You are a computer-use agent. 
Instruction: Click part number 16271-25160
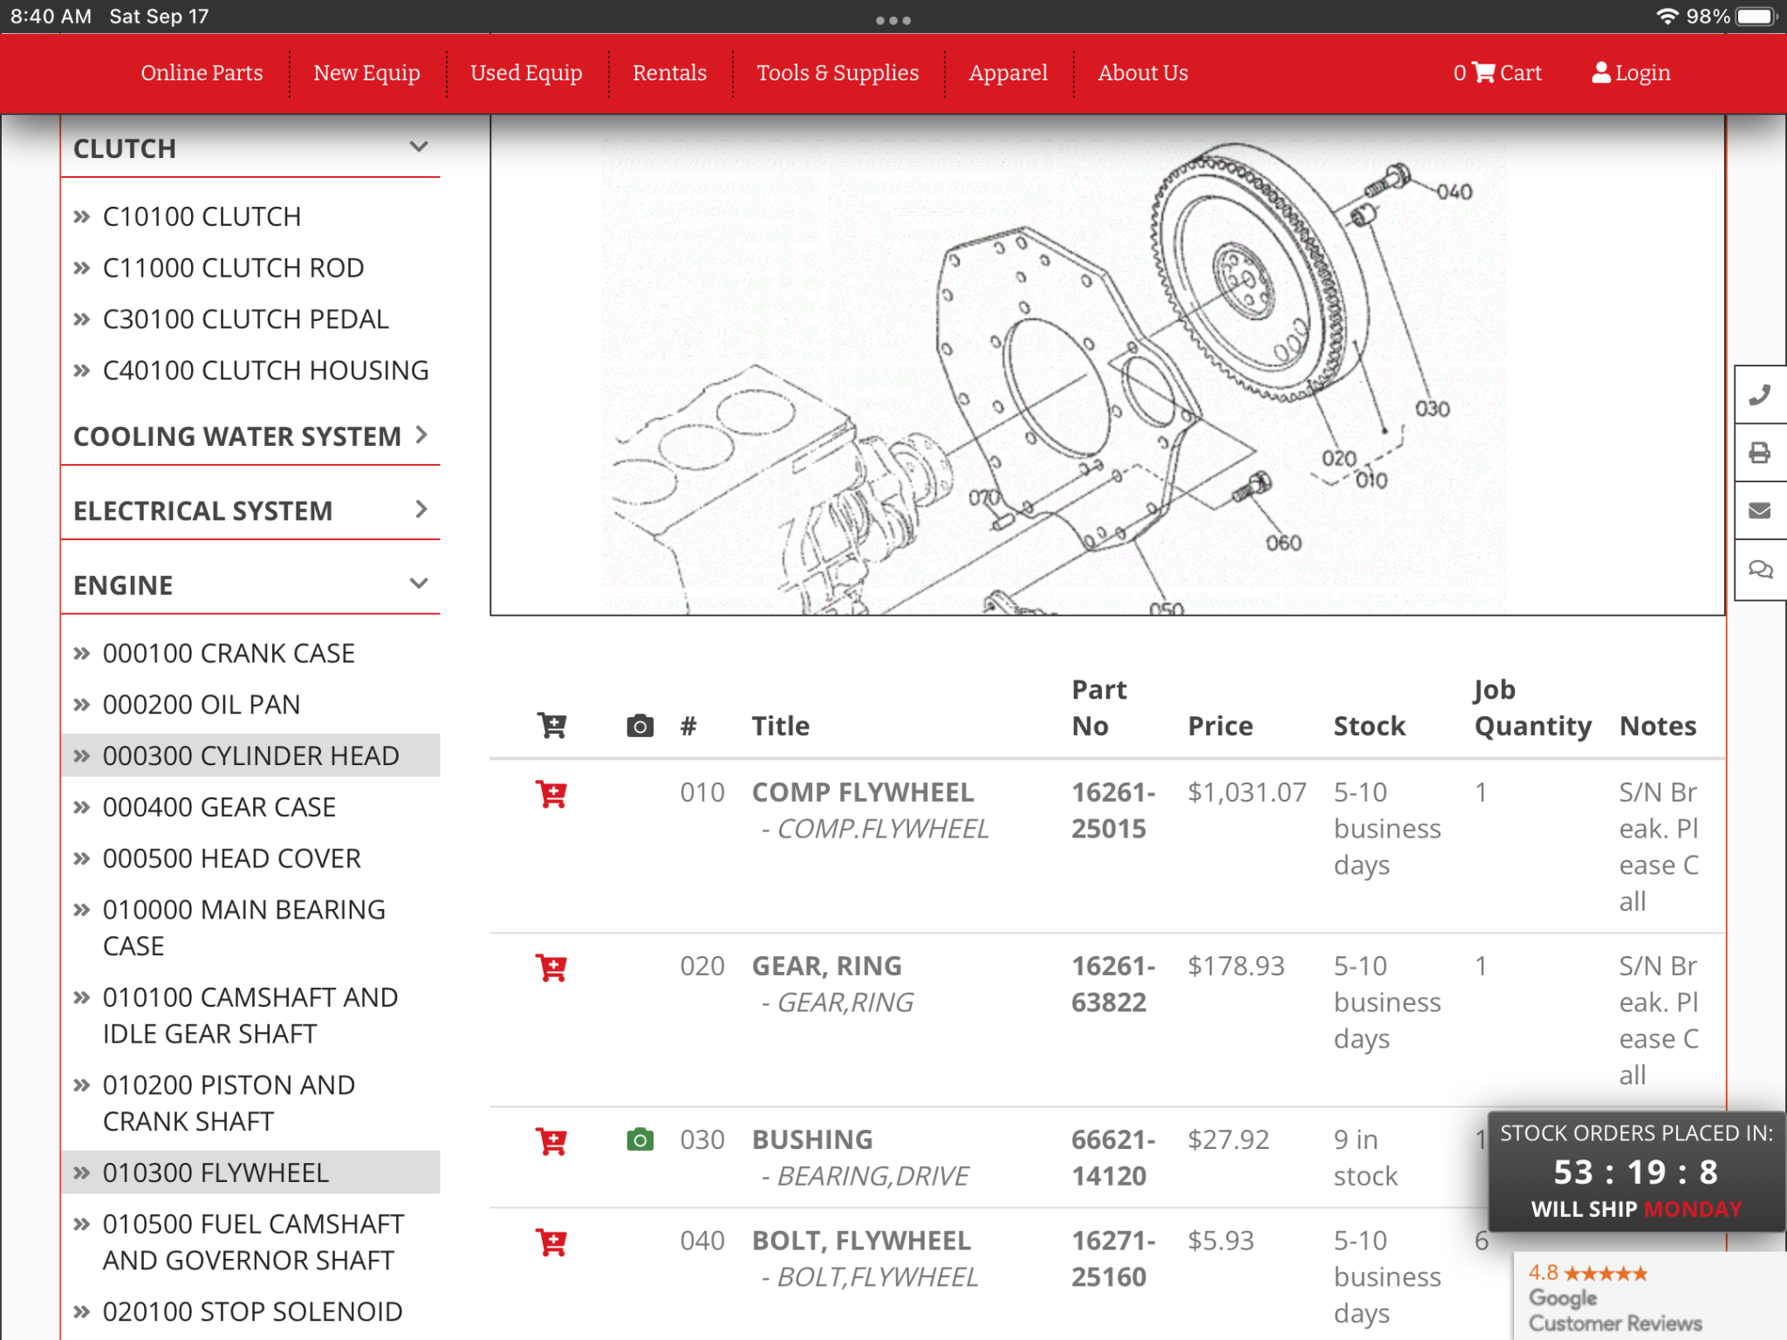pos(1113,1259)
